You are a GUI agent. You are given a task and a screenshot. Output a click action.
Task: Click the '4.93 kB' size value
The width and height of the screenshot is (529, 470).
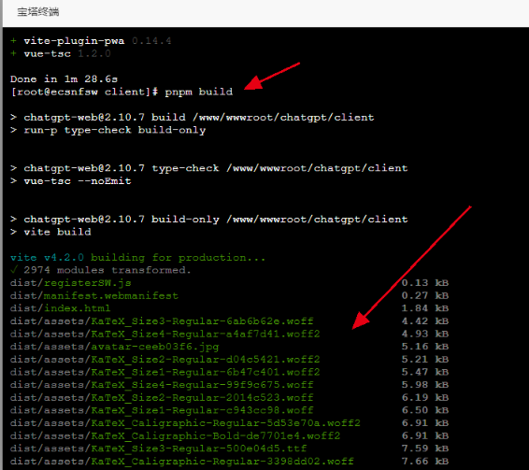click(x=425, y=334)
